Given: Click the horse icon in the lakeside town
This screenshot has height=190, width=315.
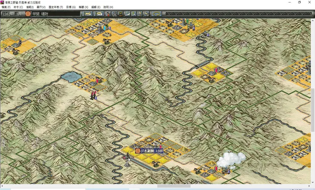Looking at the screenshot, I should pos(99,79).
